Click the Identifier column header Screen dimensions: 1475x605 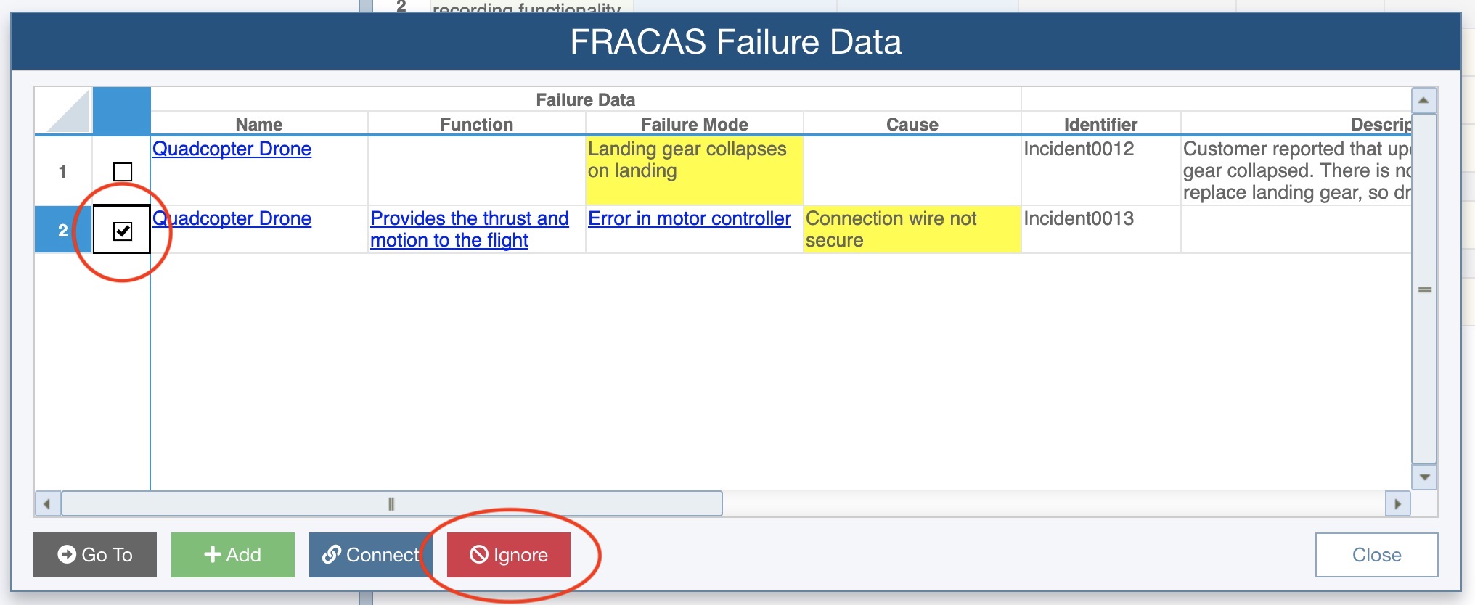point(1100,124)
